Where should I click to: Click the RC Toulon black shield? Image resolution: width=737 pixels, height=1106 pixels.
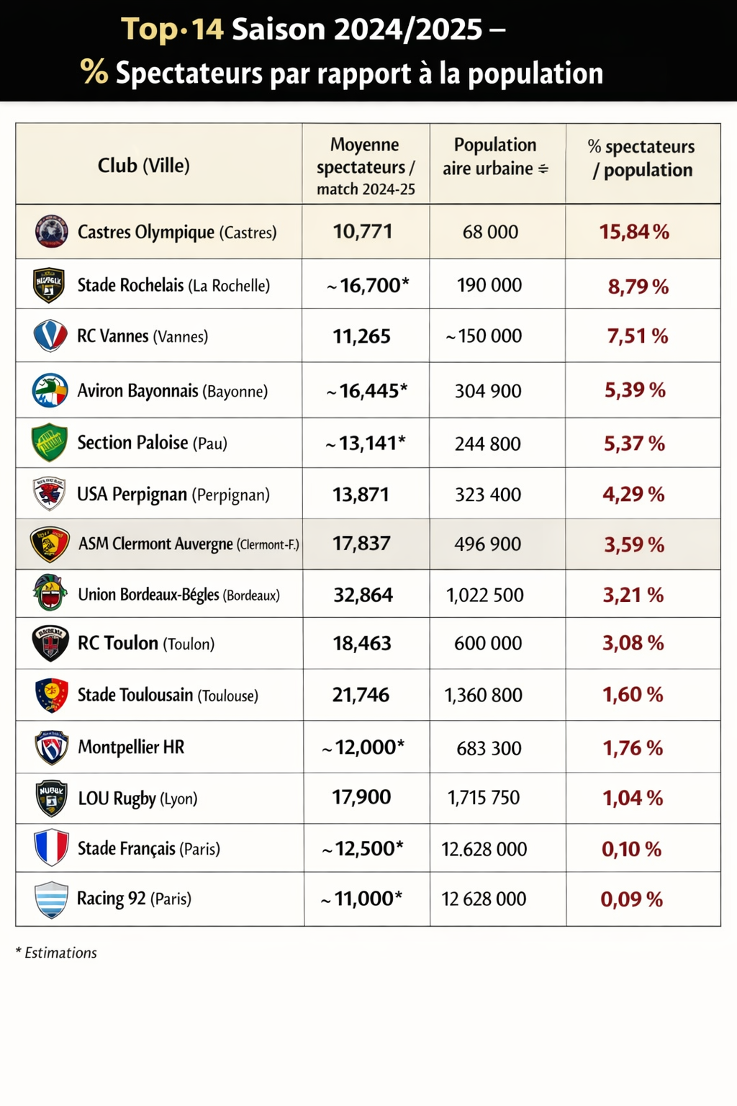pyautogui.click(x=50, y=643)
